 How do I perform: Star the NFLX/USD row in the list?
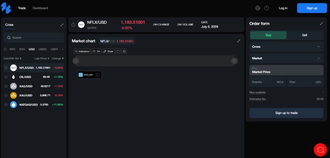(6, 68)
